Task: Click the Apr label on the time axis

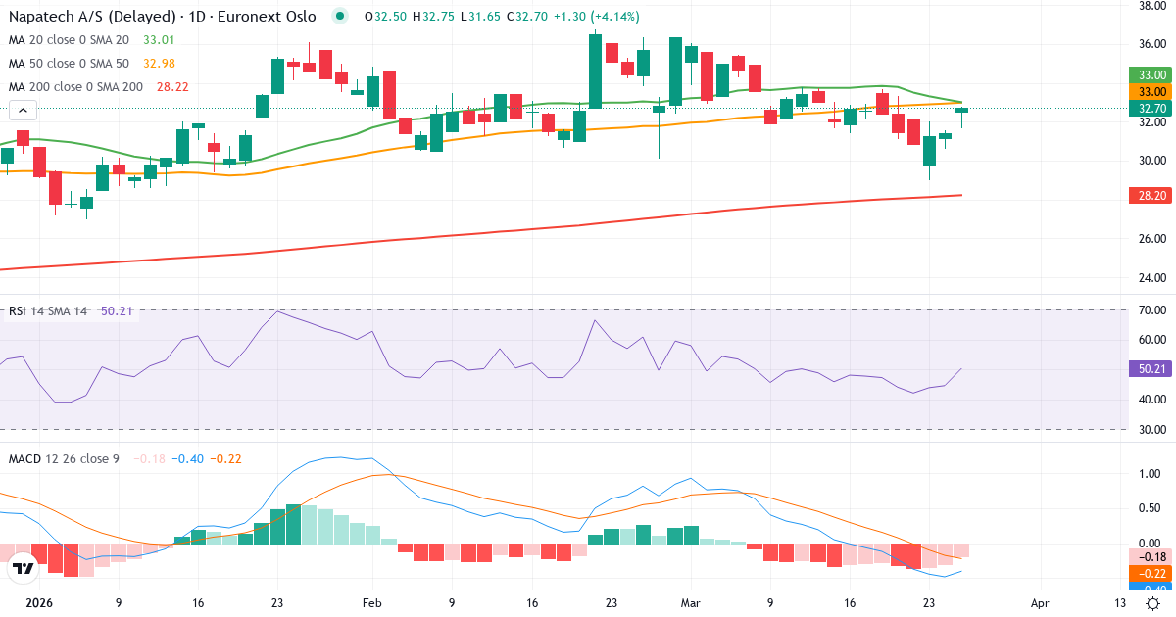Action: click(x=1039, y=604)
